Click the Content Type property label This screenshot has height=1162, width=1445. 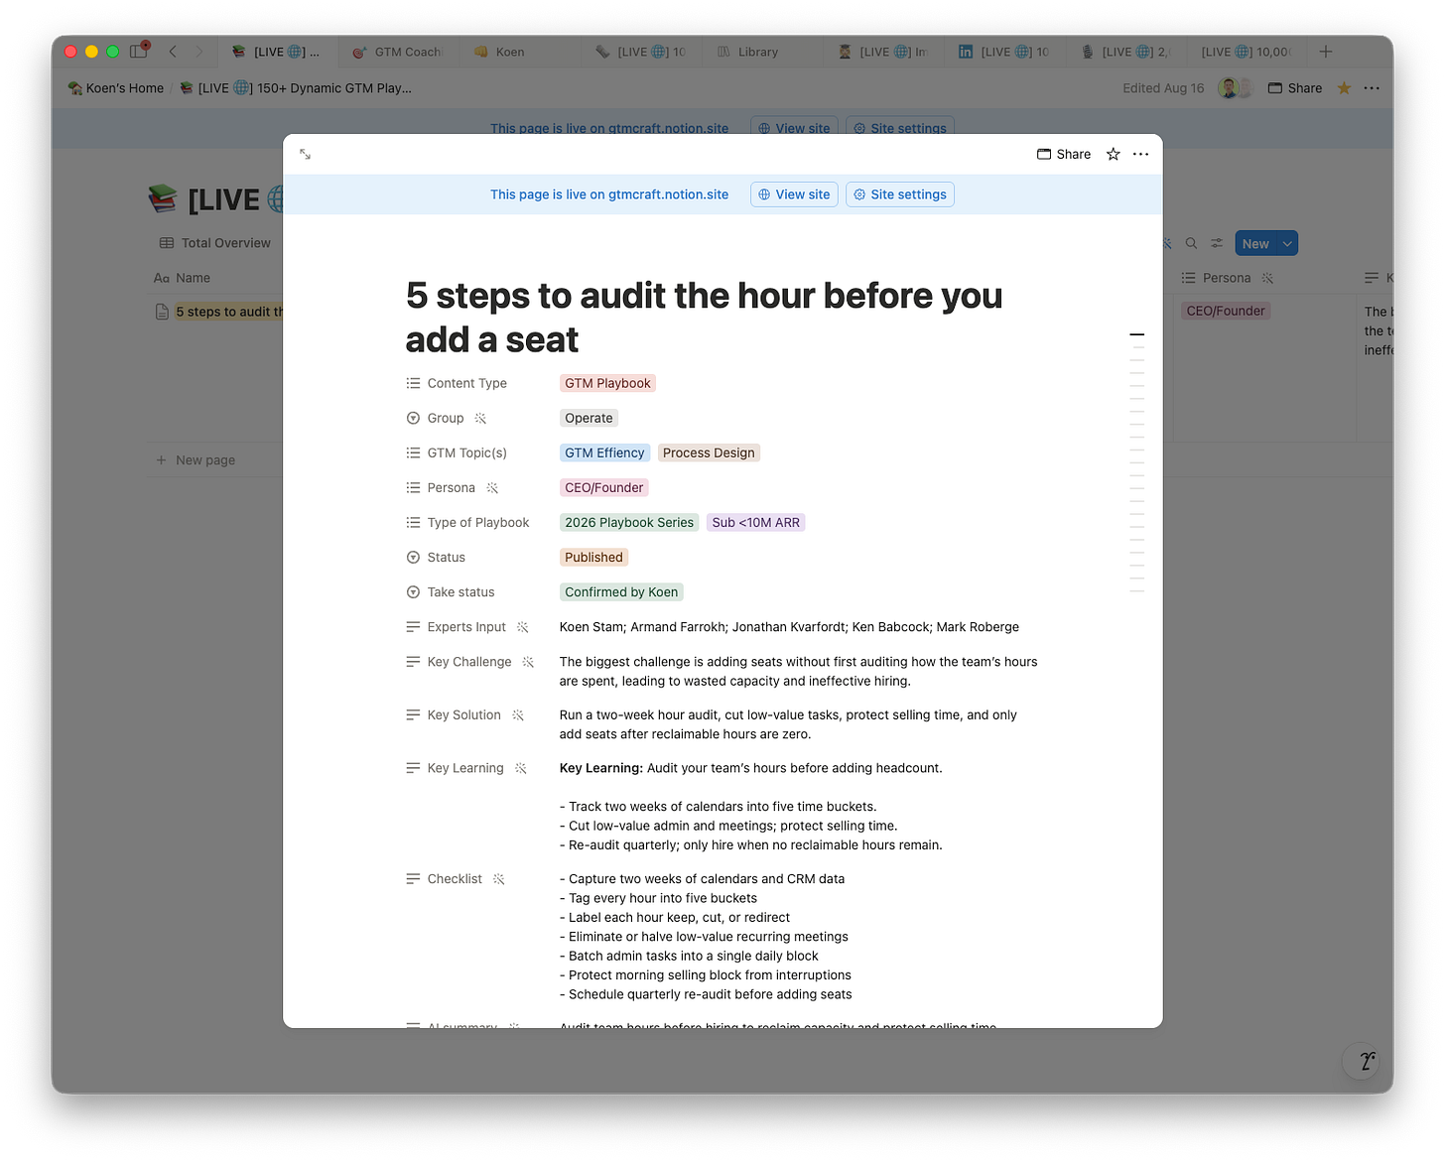tap(466, 383)
